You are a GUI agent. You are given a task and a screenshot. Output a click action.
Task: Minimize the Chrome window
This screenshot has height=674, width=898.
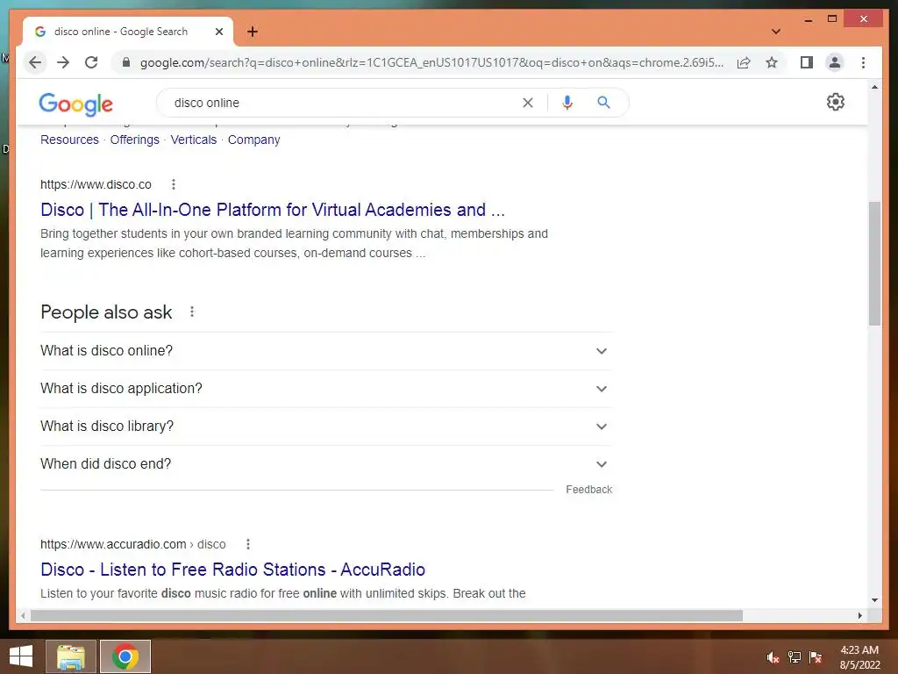click(808, 19)
